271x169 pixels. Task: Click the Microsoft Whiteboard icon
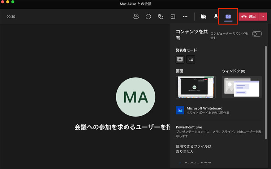pos(180,110)
